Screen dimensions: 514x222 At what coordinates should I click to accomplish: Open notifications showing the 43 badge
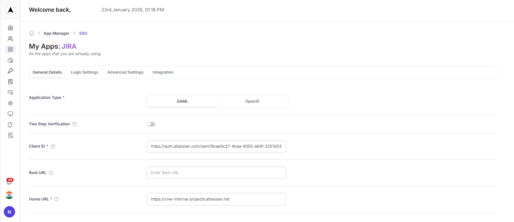tap(9, 181)
